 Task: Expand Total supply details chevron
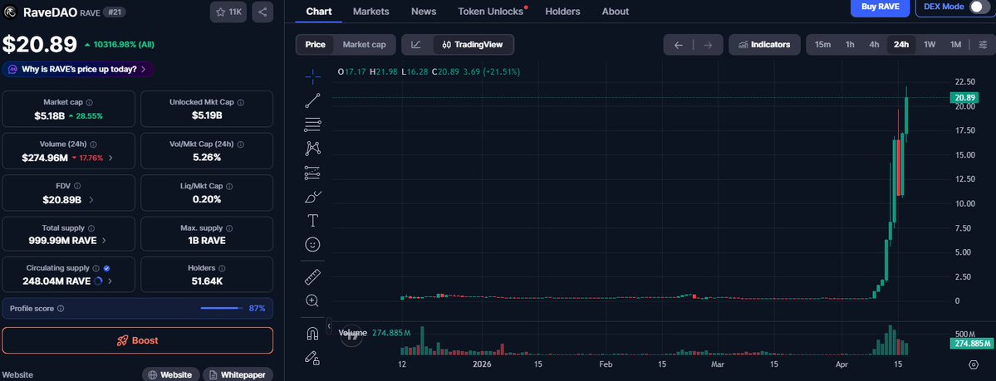point(104,241)
